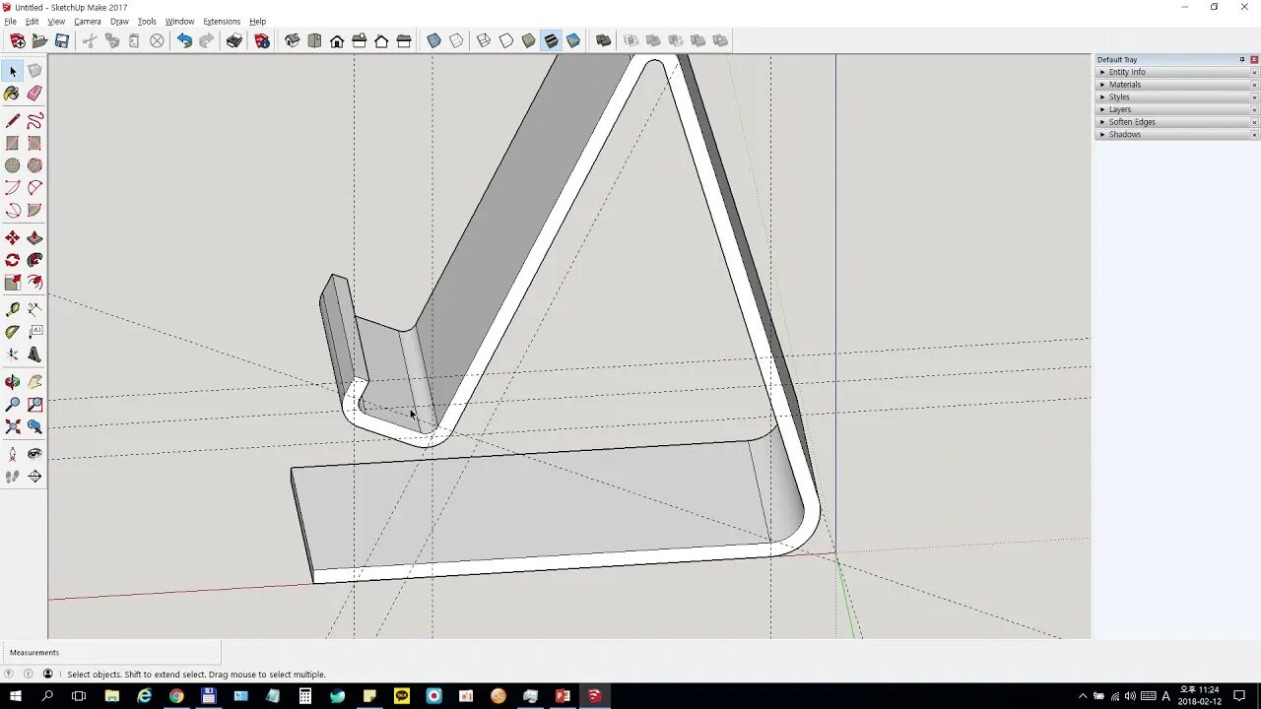Choose the Section Plane tool
The image size is (1261, 709).
(34, 477)
